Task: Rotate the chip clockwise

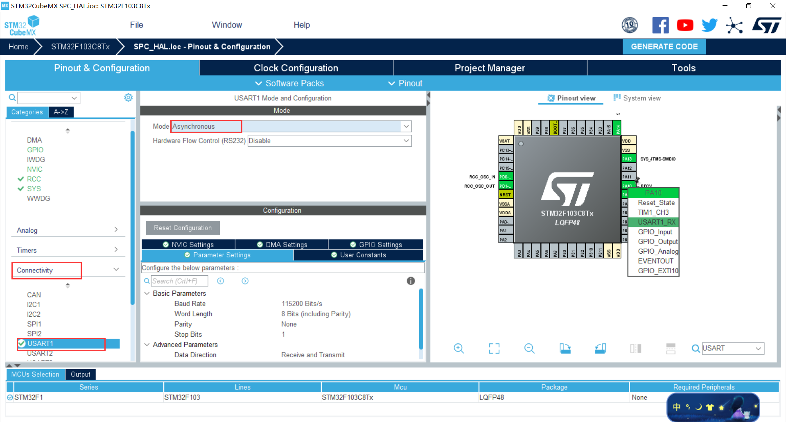Action: pos(565,348)
